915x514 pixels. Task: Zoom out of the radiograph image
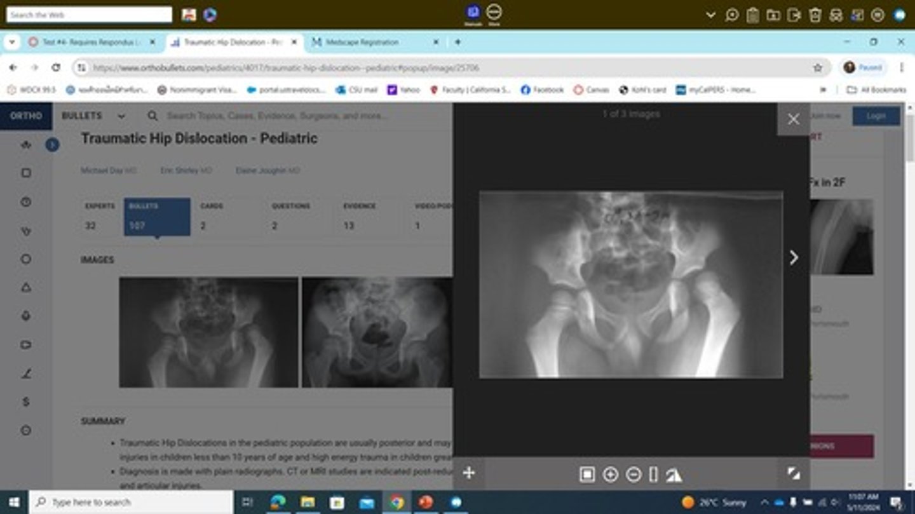[633, 475]
